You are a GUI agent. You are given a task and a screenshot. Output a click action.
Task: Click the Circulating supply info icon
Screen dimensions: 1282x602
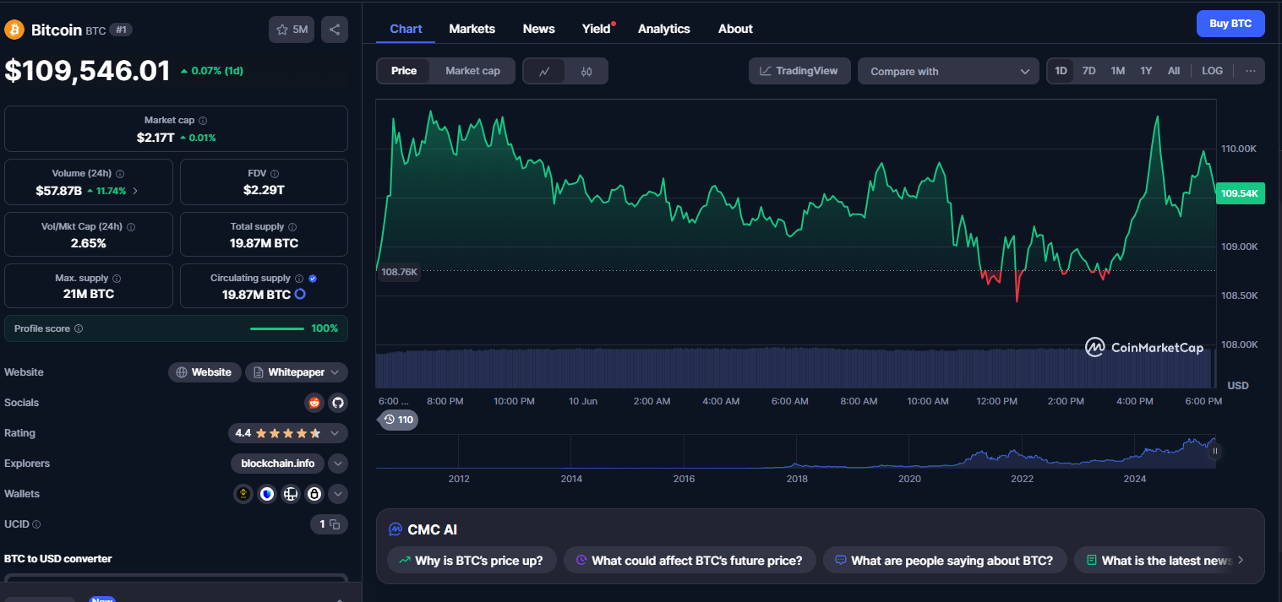point(298,279)
